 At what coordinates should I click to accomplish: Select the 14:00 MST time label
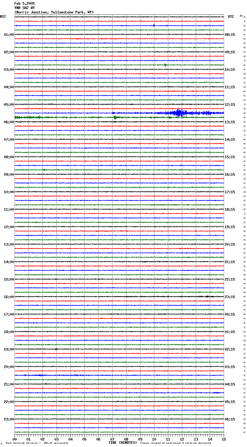click(9, 262)
